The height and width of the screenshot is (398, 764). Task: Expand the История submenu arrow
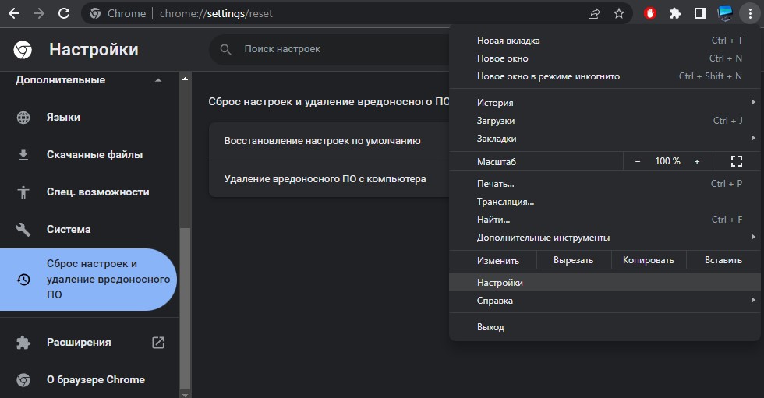753,102
